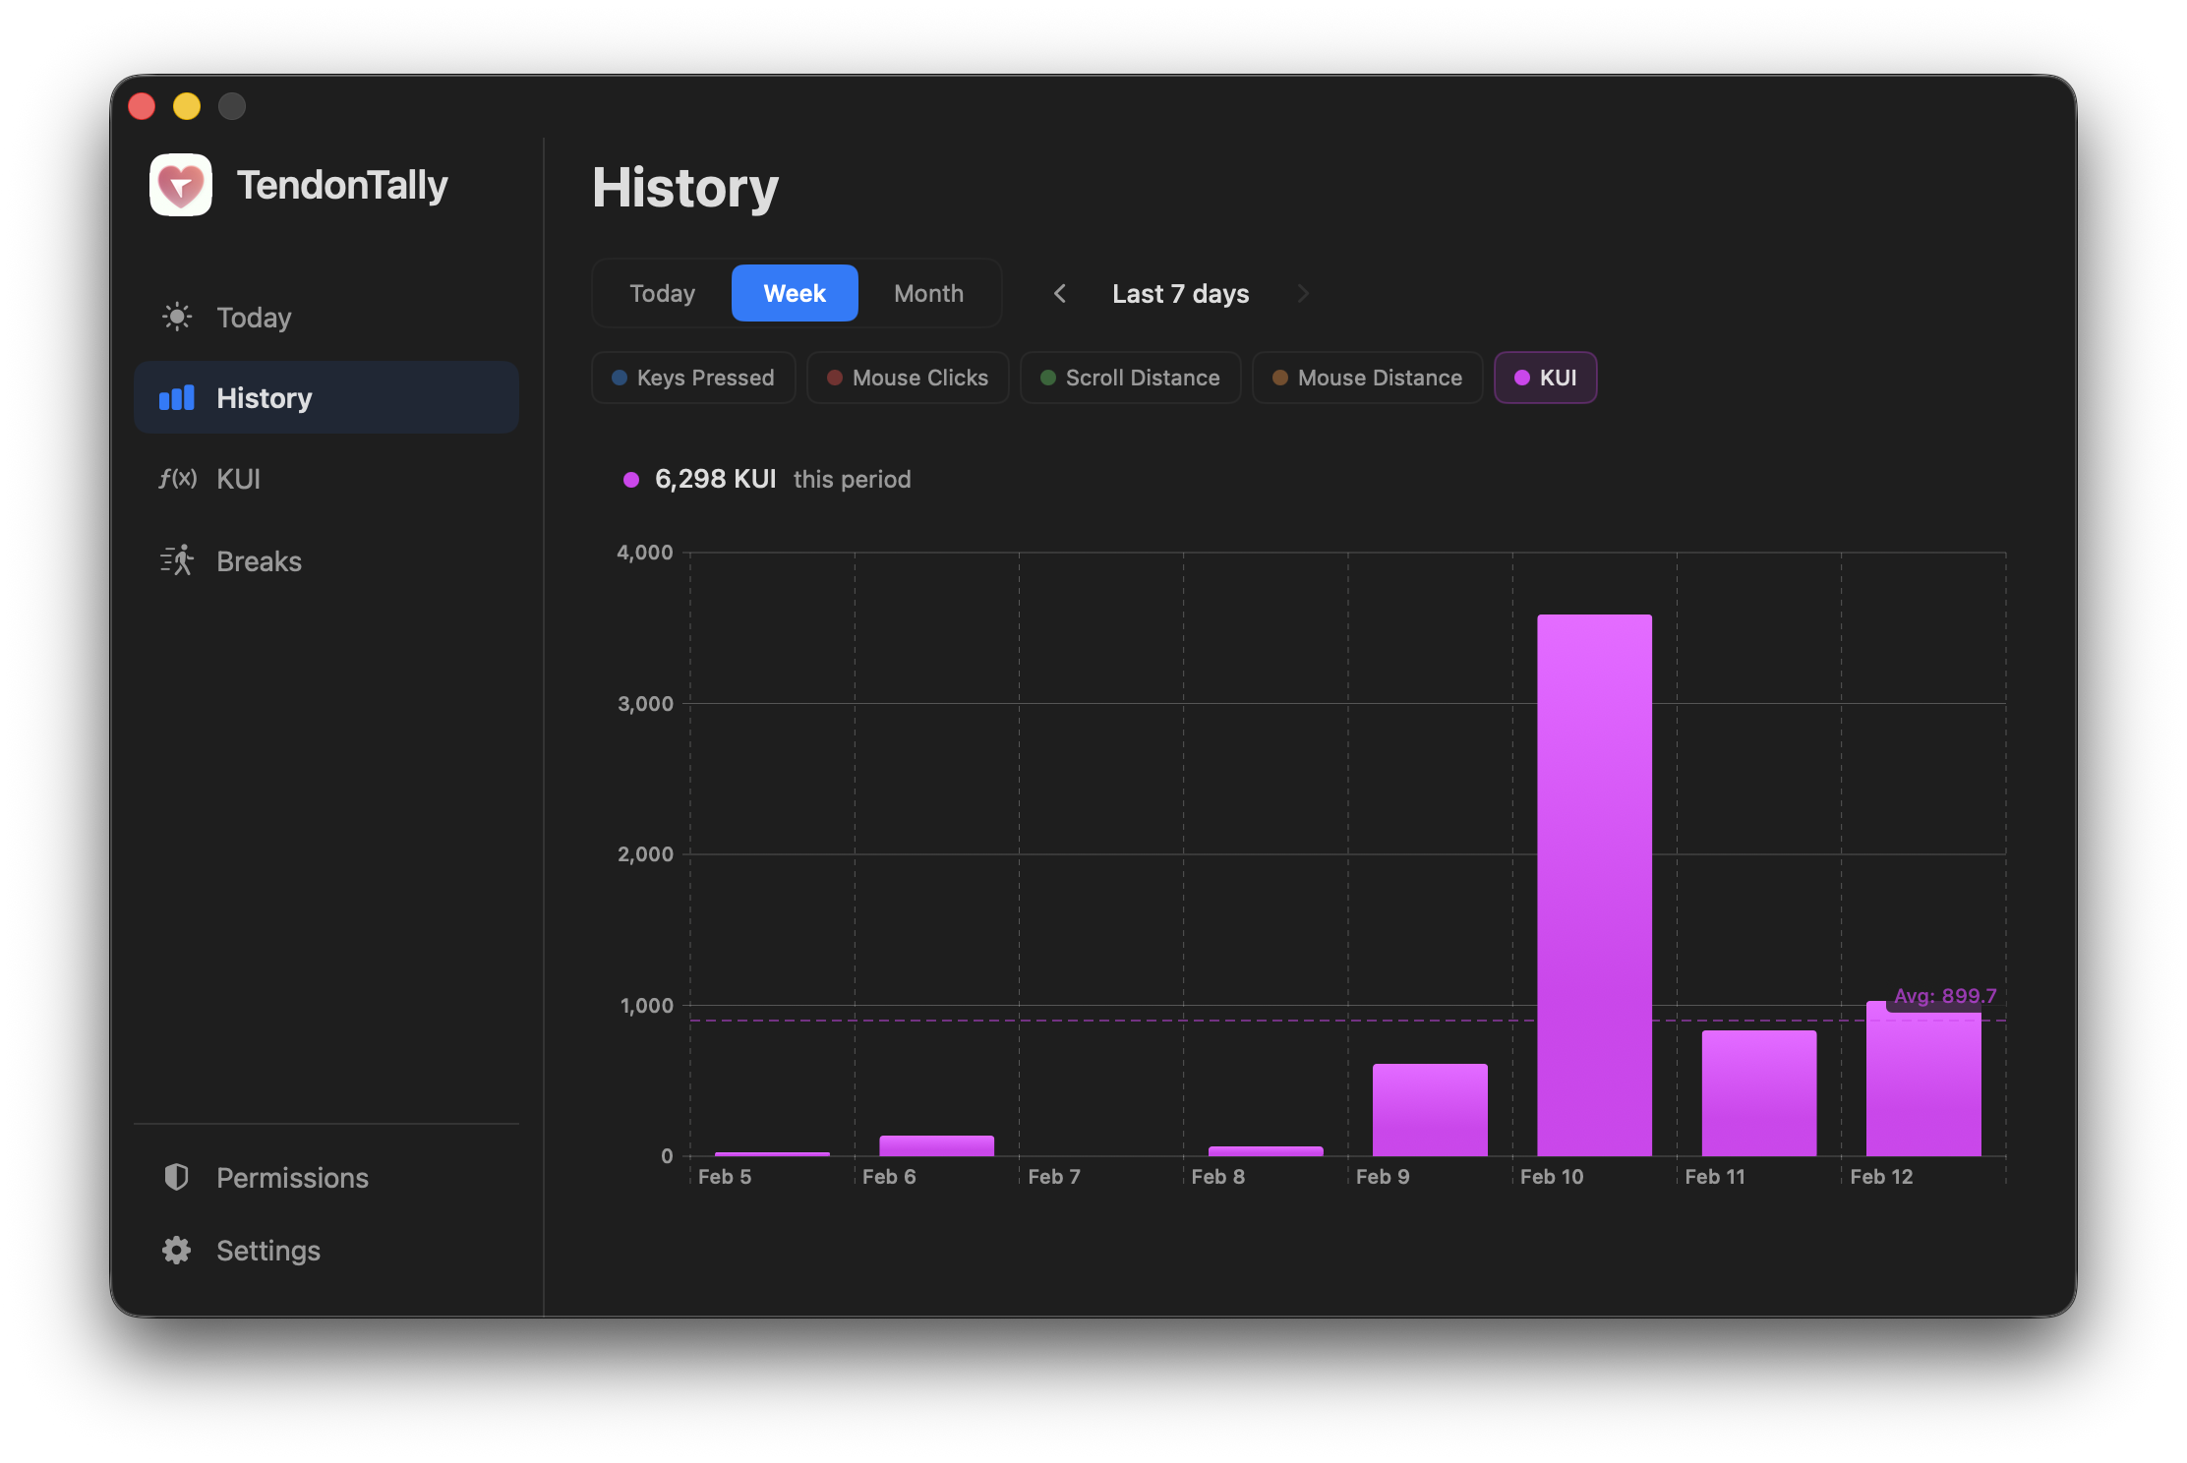This screenshot has width=2187, height=1463.
Task: Select the tall Feb 10 bar
Action: coord(1593,885)
